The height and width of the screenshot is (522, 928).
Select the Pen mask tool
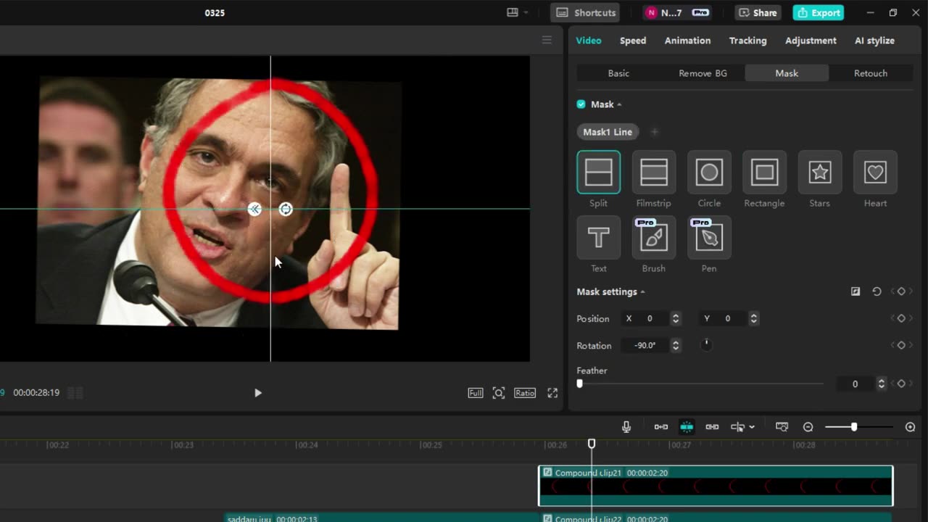click(x=709, y=238)
